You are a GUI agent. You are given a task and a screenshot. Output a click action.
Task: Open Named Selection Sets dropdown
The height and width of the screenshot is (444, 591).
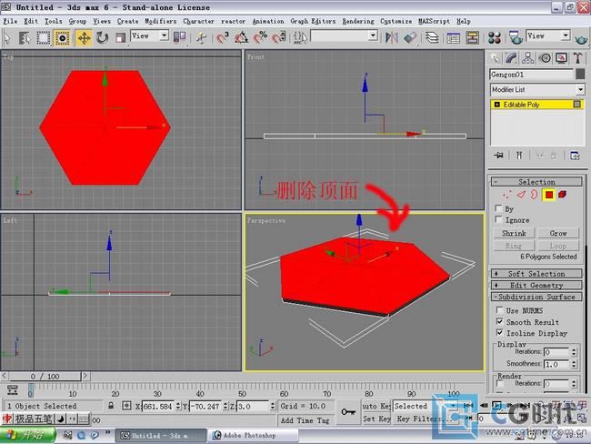pos(344,35)
